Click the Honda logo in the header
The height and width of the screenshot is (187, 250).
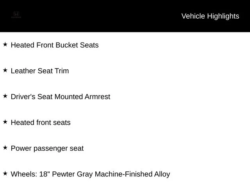[16, 15]
